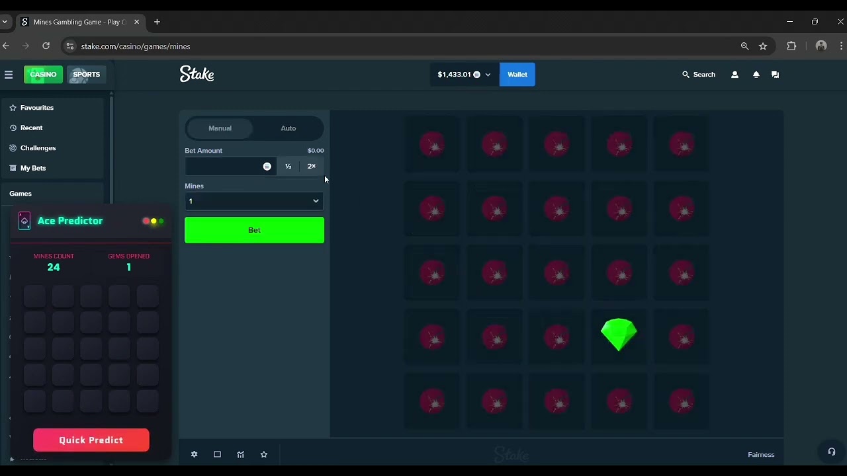Click the yellow dot in Ace Predictor
847x476 pixels.
tap(154, 221)
